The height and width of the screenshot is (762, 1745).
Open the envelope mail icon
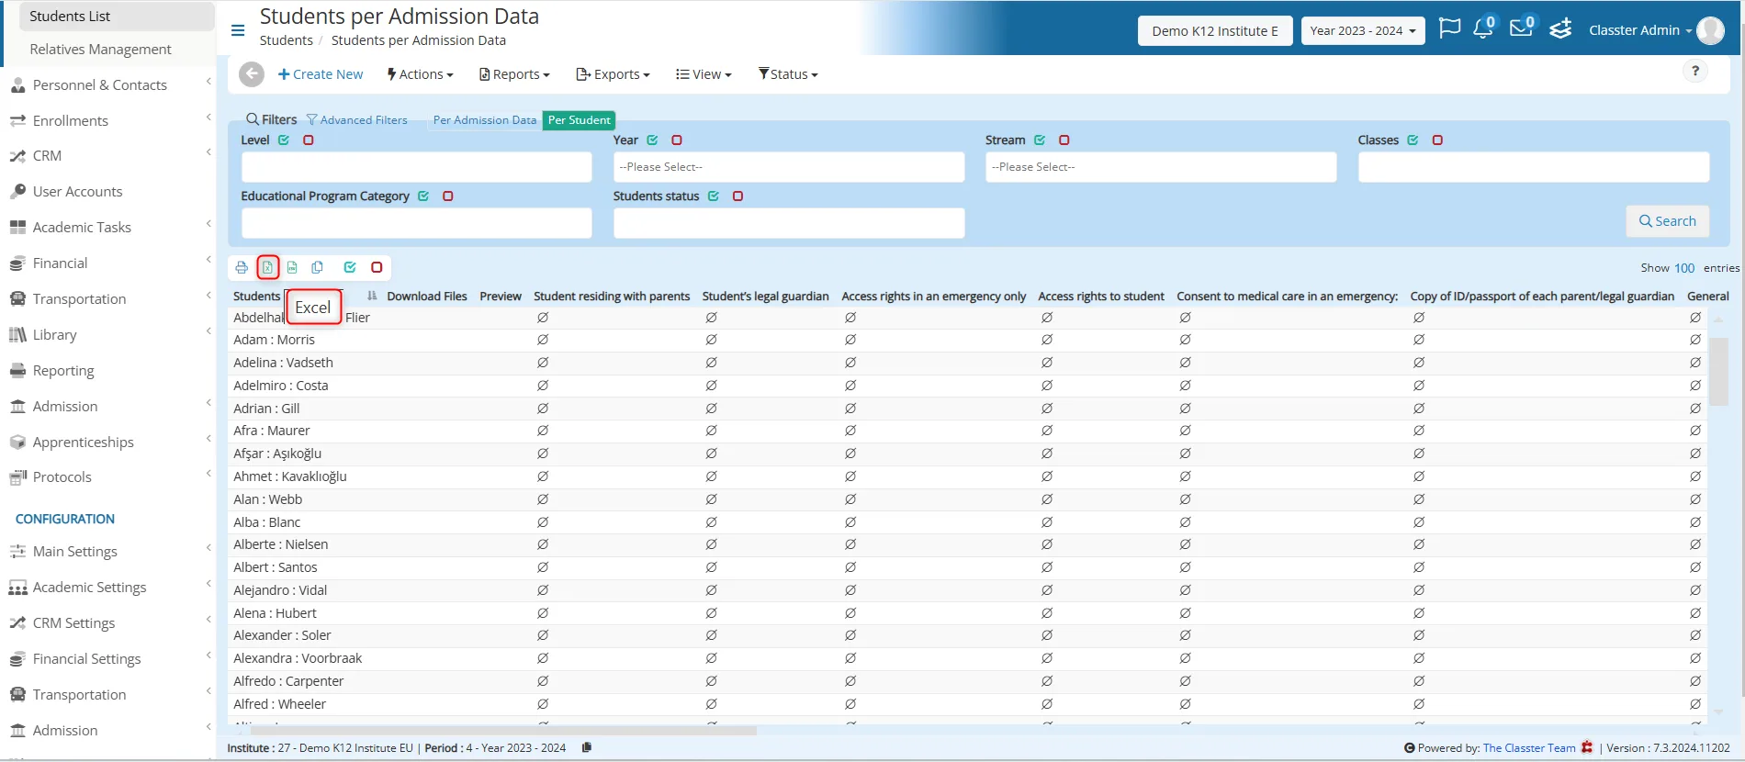pyautogui.click(x=1522, y=28)
